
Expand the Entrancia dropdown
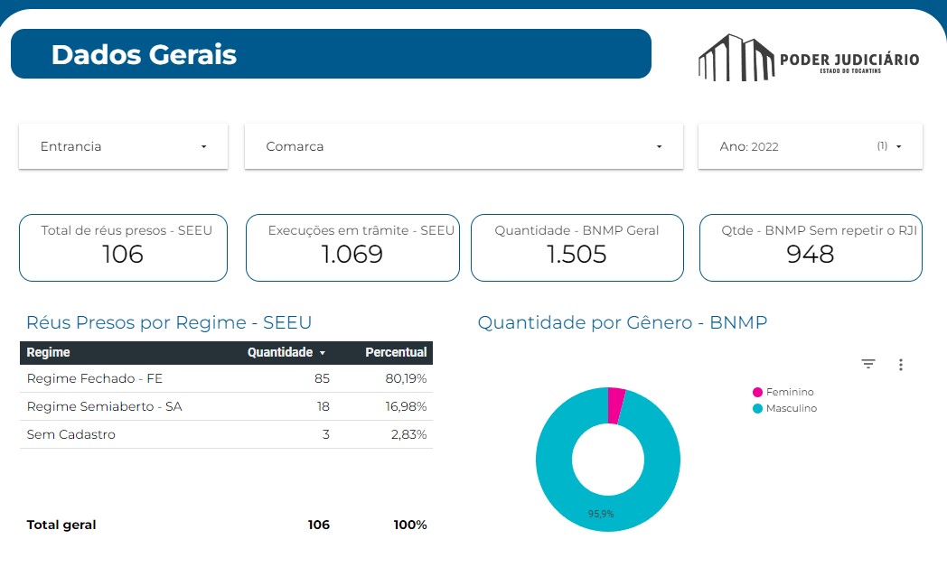pos(123,146)
